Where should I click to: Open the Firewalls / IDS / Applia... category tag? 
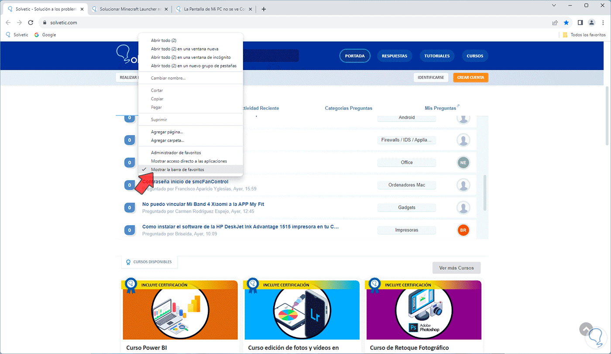click(x=407, y=140)
